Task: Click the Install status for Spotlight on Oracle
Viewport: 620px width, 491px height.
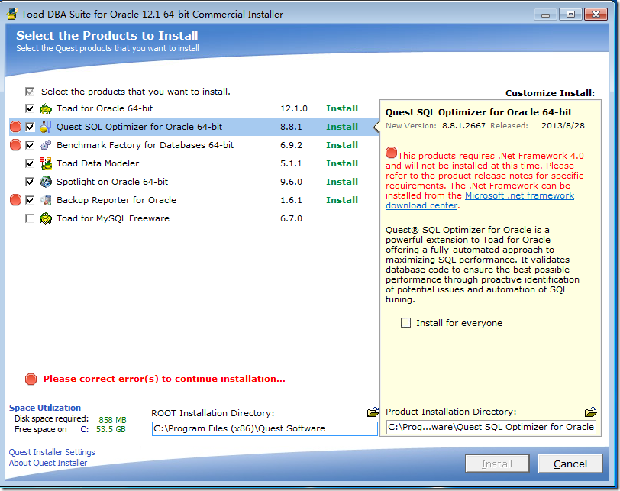Action: click(342, 182)
